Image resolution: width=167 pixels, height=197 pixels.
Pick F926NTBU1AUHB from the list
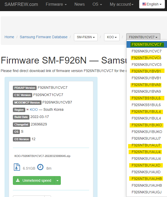pos(147,179)
